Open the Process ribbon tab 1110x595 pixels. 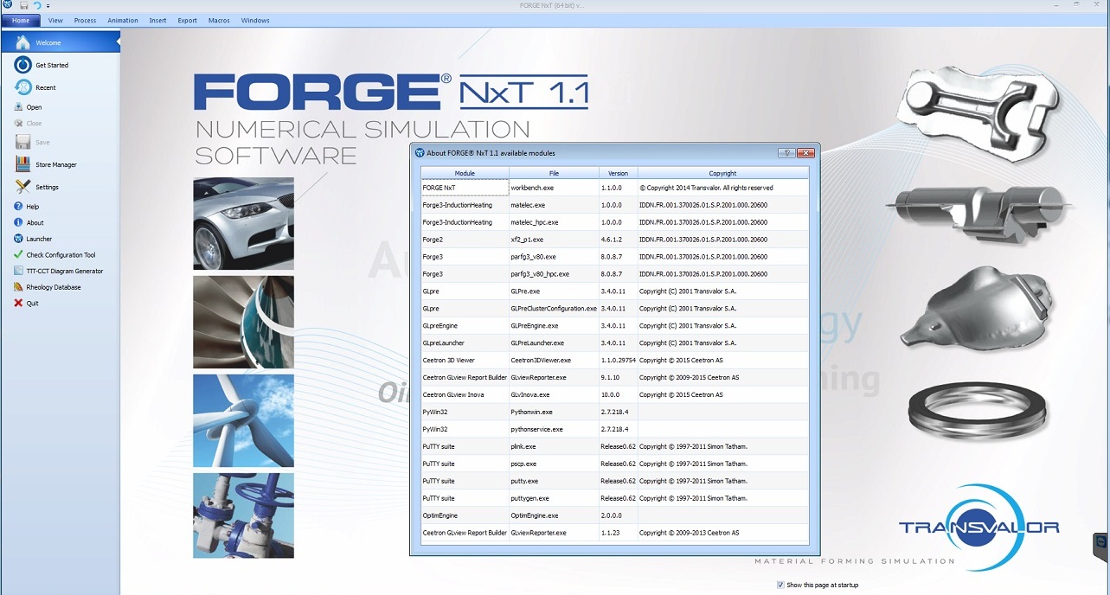(85, 20)
